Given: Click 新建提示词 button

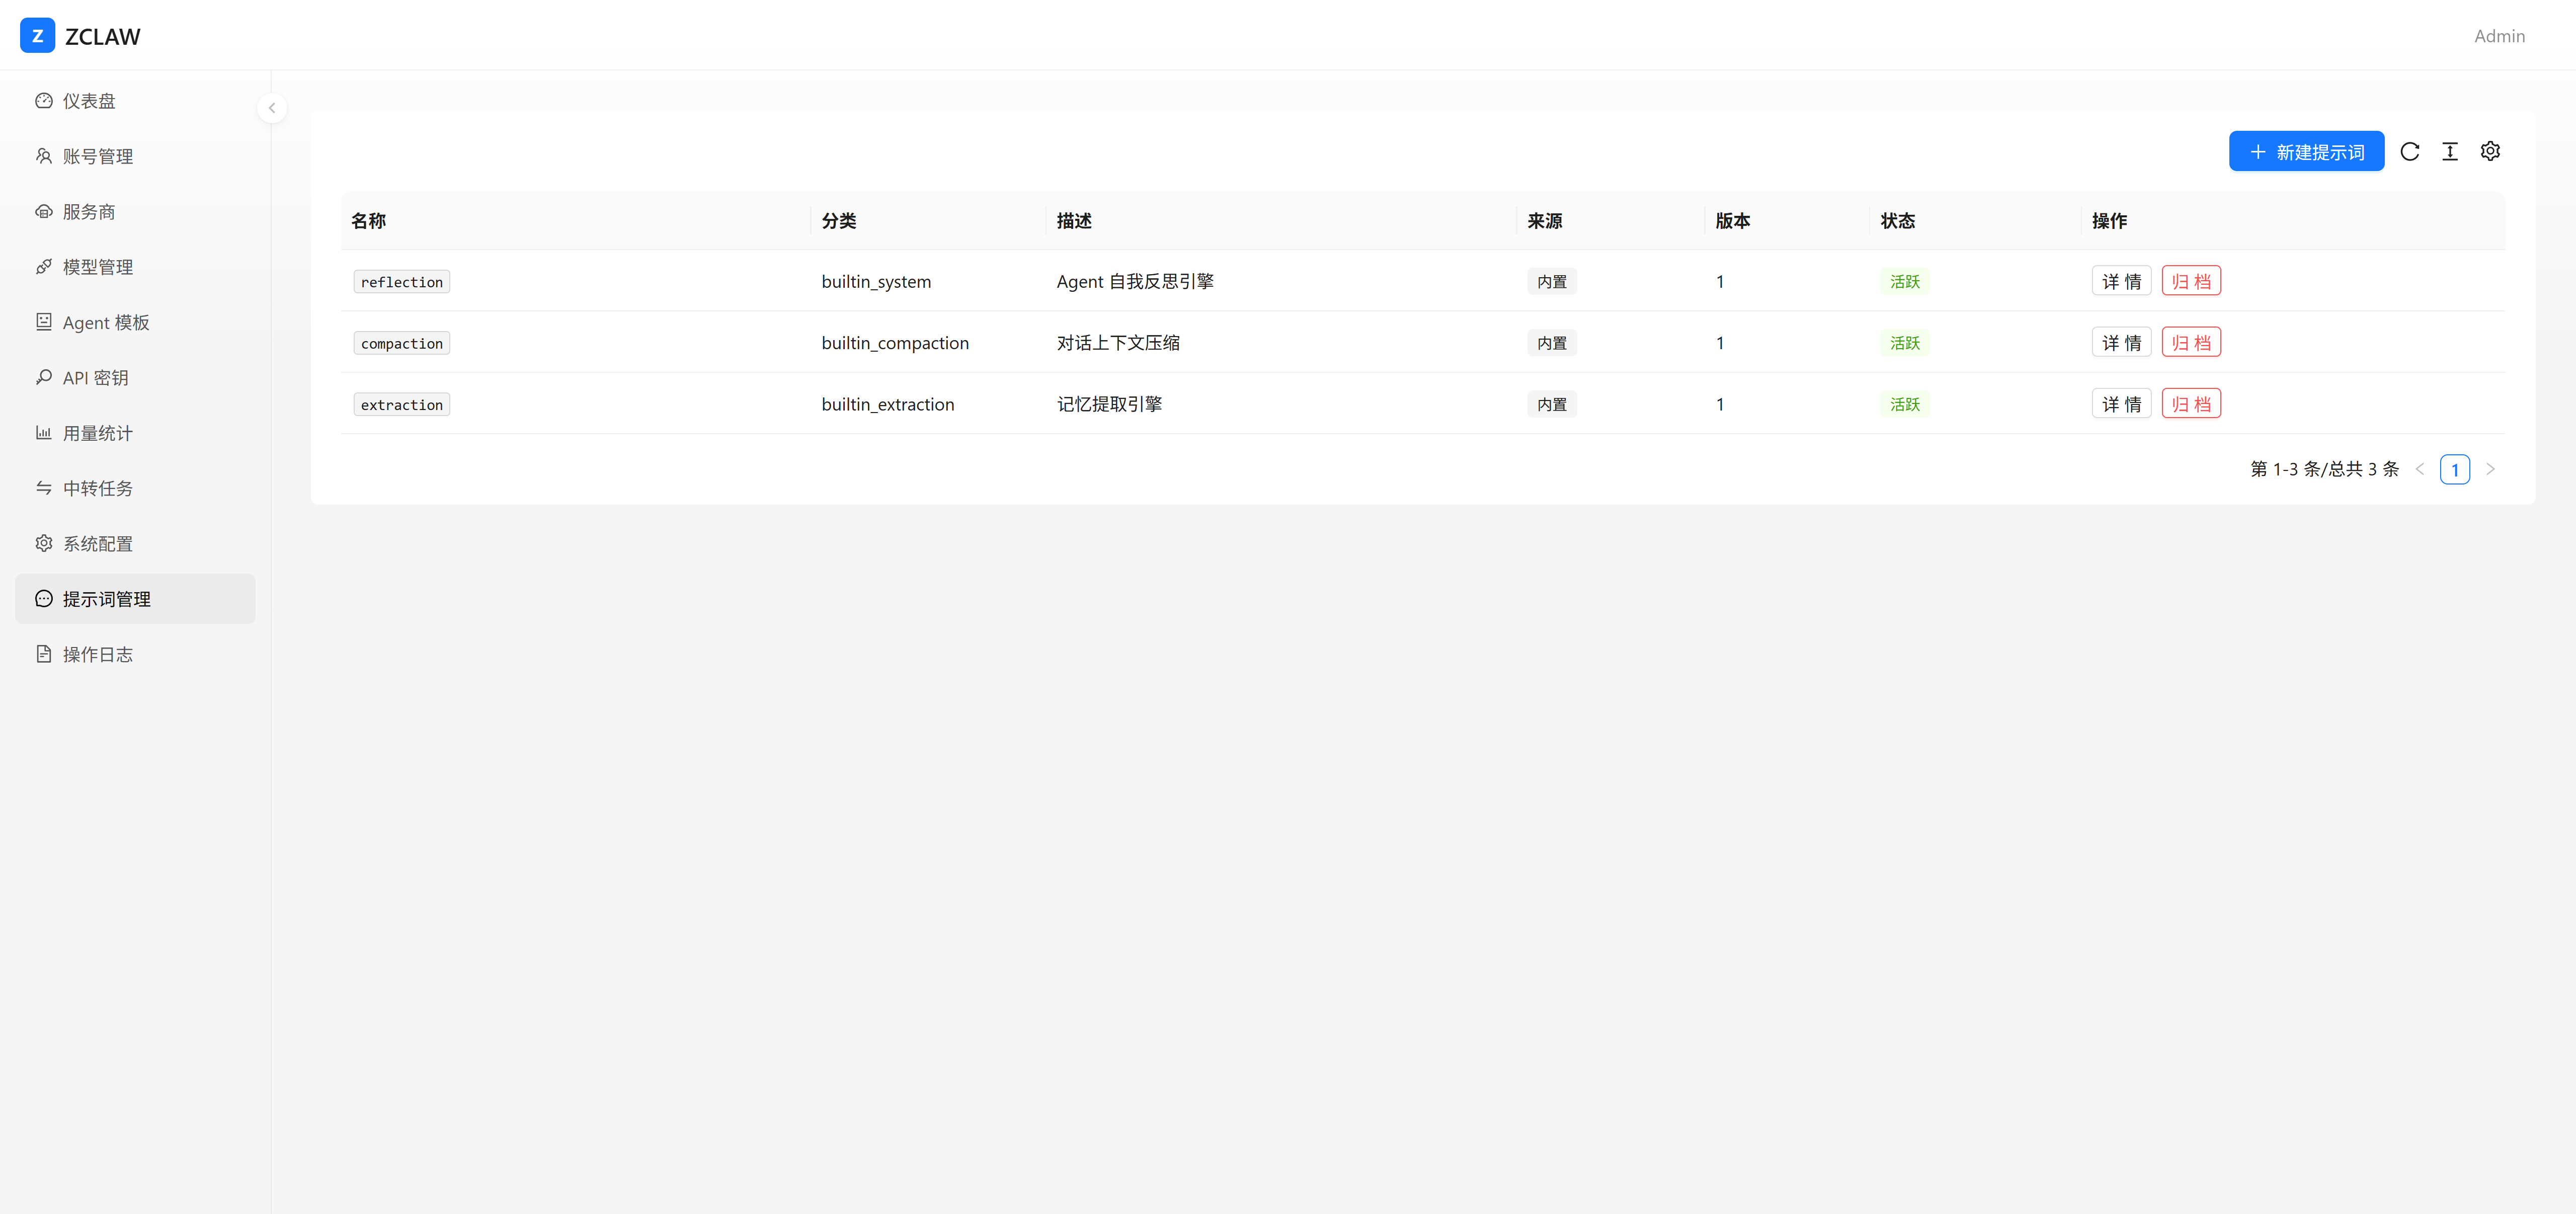Looking at the screenshot, I should pos(2305,151).
